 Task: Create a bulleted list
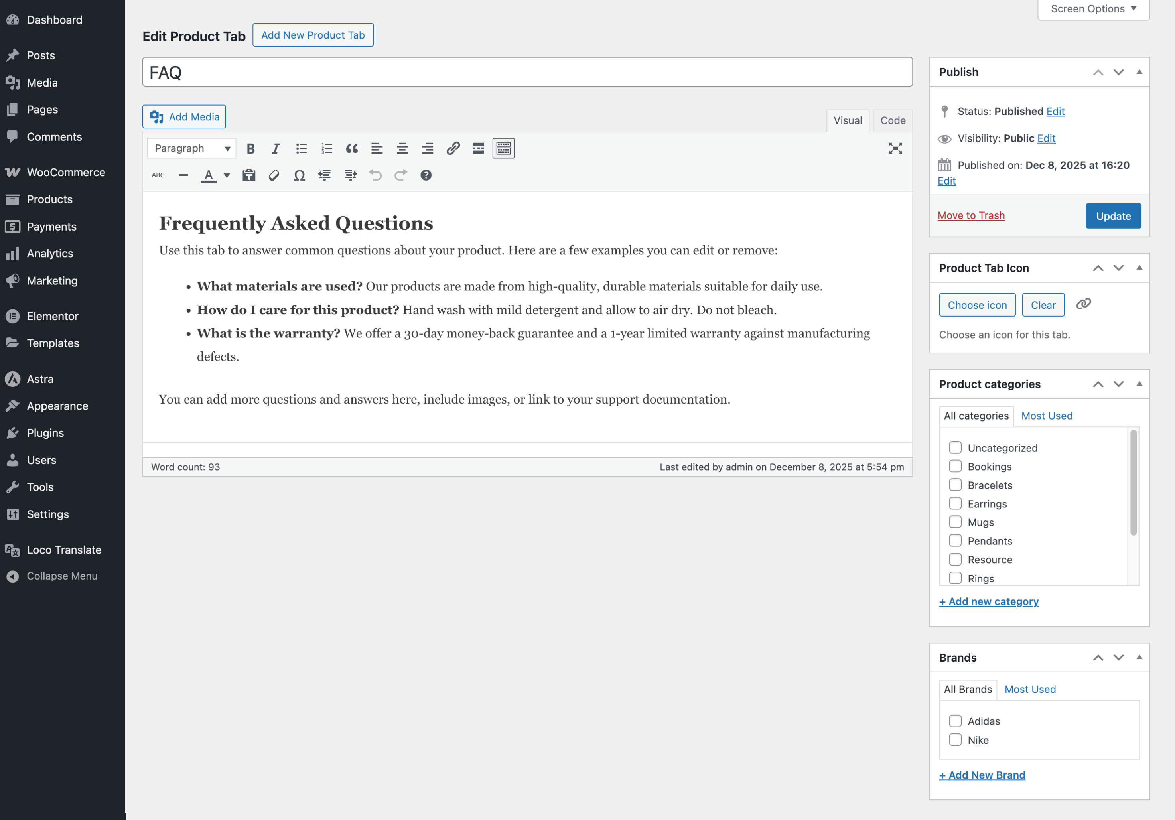(301, 148)
